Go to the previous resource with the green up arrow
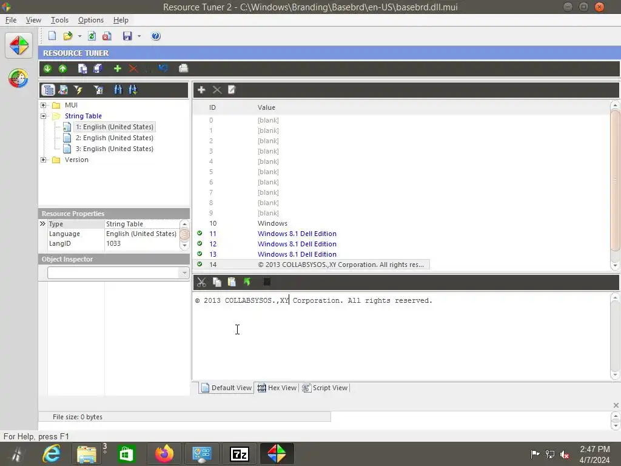621x466 pixels. point(62,69)
